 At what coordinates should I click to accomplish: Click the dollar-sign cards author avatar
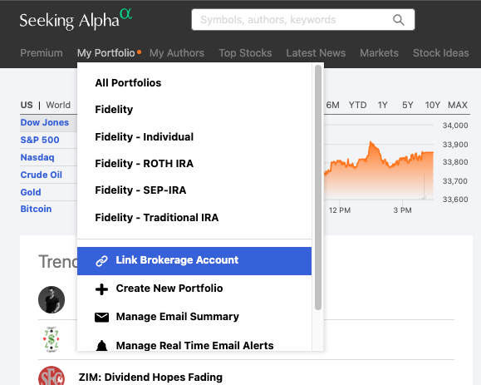pos(52,339)
